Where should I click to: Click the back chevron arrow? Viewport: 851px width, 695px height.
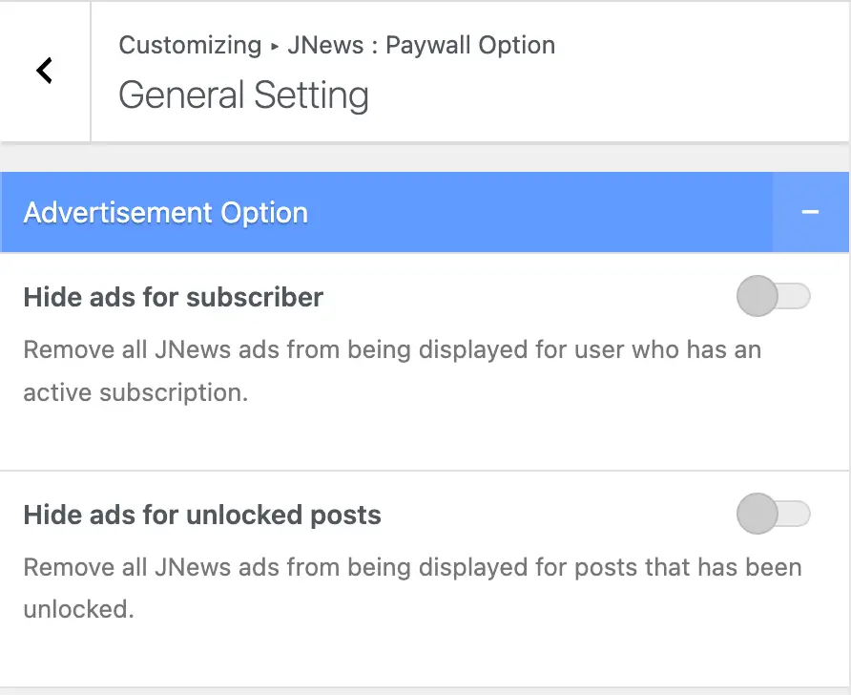[x=44, y=71]
